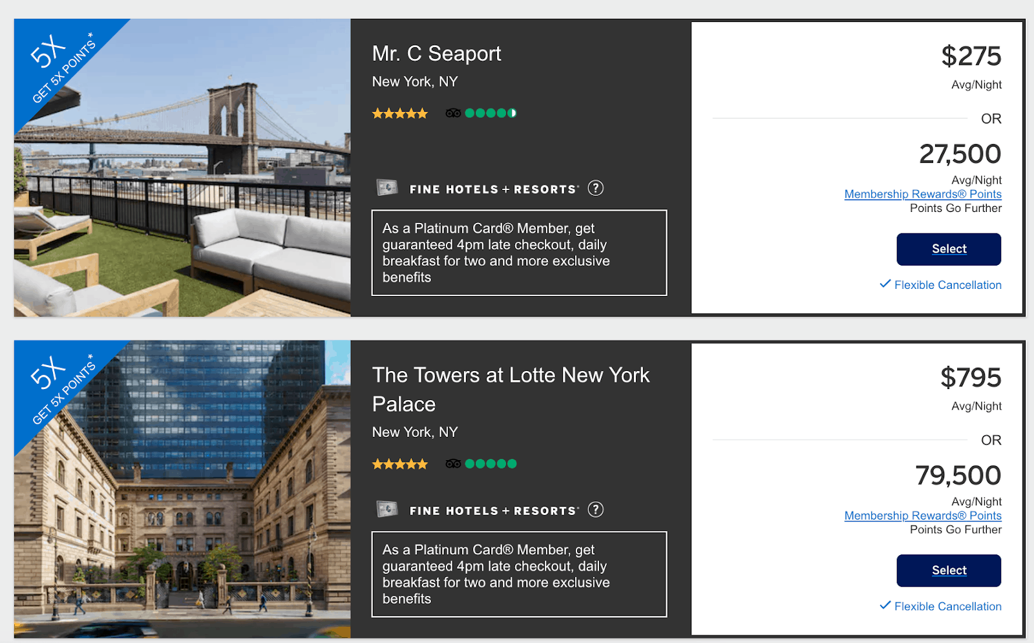
Task: Click Points Go Further under 79,500 points
Action: (956, 530)
